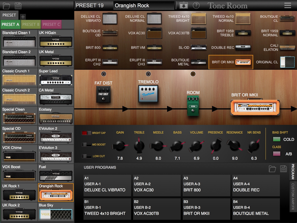Screen dimensions: 297x223
Task: Add a new preset tab with plus button
Action: [23, 17]
